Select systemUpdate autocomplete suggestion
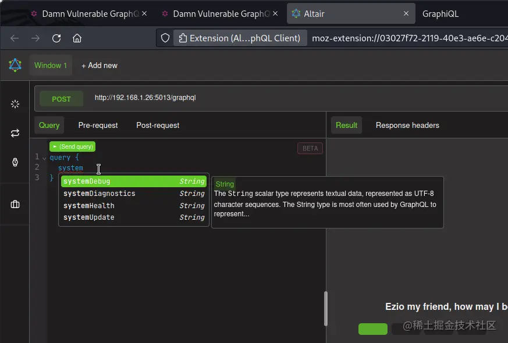Screen dimensions: 508x343 133,217
